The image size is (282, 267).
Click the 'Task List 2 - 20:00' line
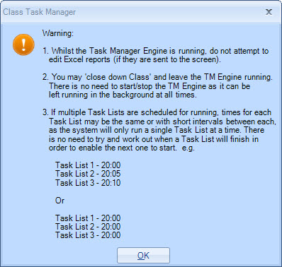(88, 227)
